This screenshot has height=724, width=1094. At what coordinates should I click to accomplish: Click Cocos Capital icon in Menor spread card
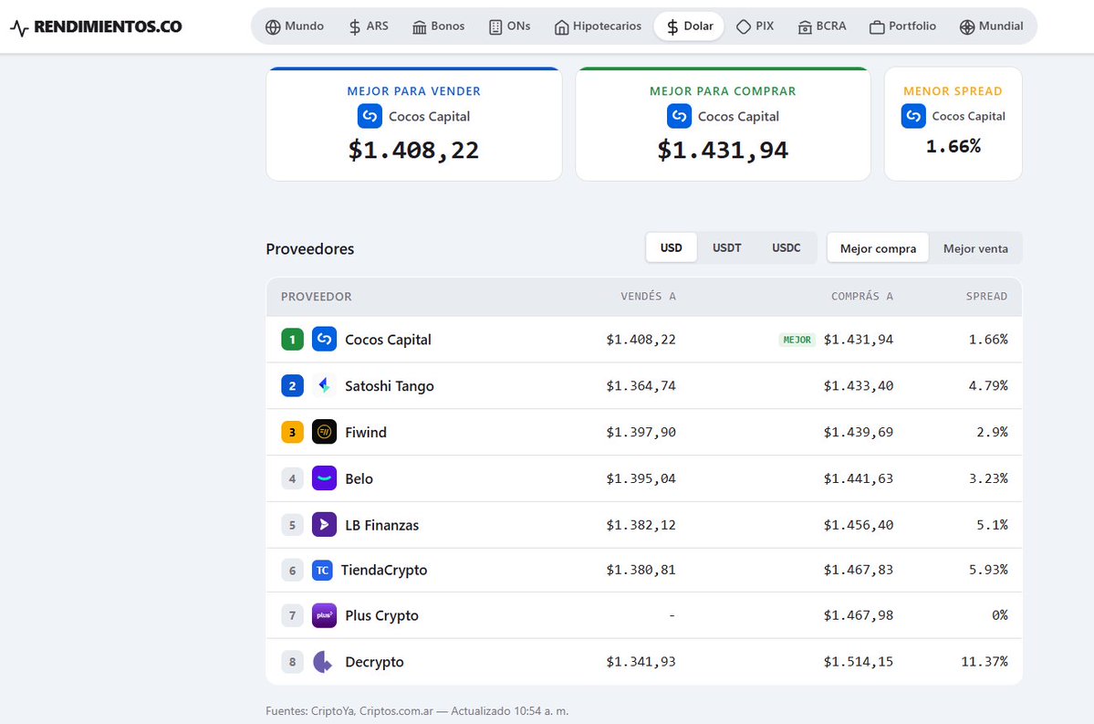913,116
